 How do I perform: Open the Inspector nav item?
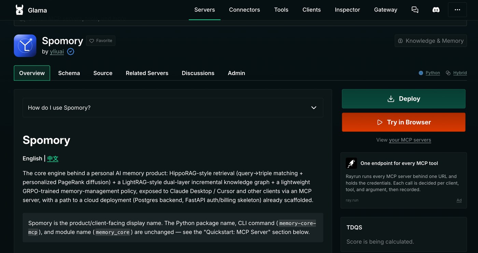click(347, 10)
